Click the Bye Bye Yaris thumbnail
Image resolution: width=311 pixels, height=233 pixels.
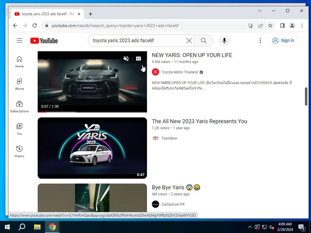point(92,198)
